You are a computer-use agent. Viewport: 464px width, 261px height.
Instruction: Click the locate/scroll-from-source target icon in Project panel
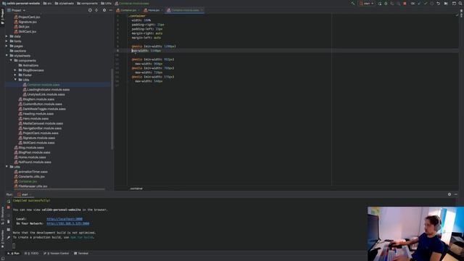(90, 10)
